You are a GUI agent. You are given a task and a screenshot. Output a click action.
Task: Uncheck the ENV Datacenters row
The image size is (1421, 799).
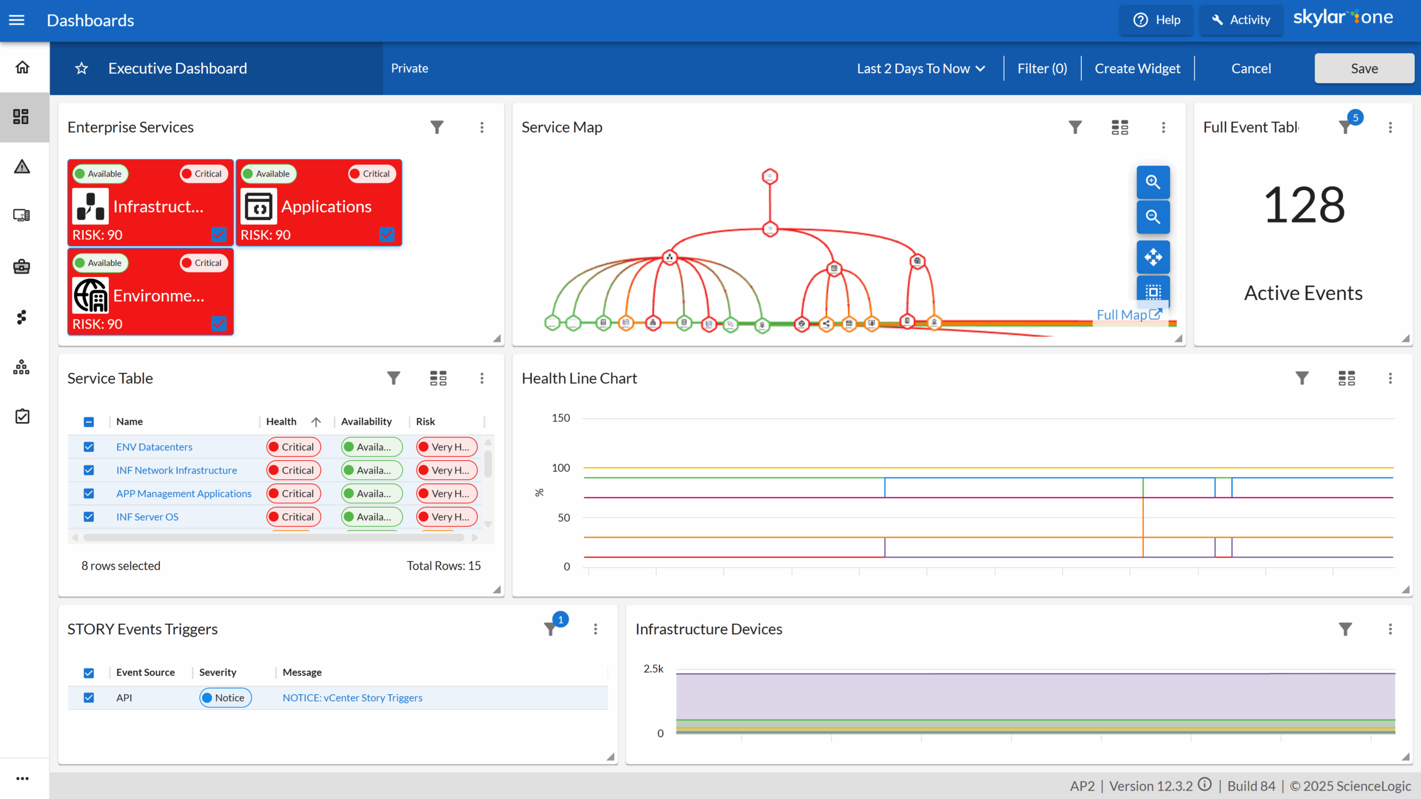tap(89, 447)
